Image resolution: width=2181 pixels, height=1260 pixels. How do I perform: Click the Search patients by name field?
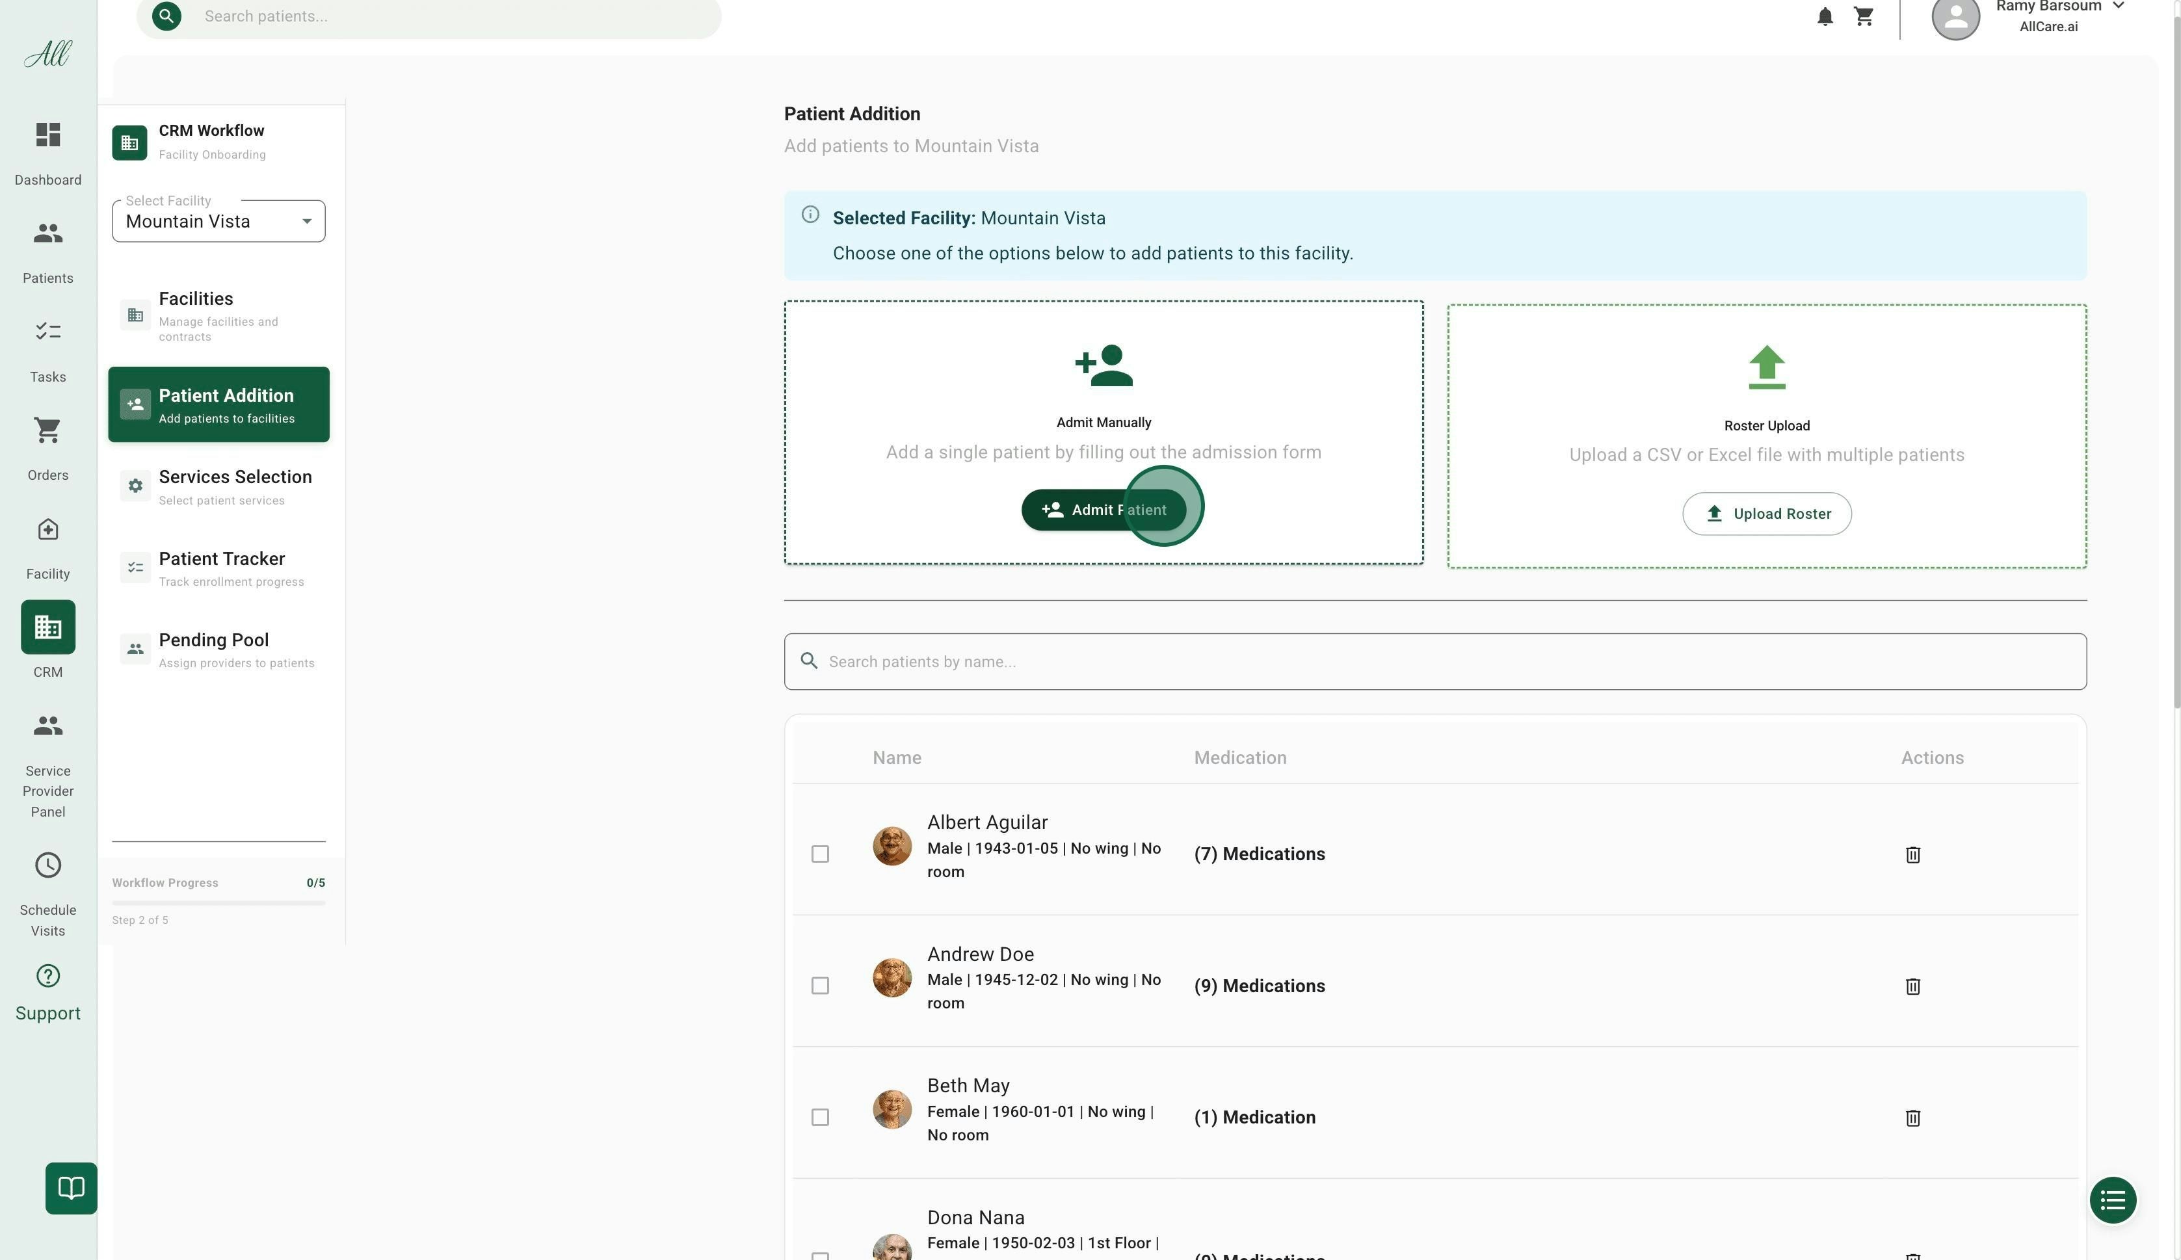[1435, 662]
